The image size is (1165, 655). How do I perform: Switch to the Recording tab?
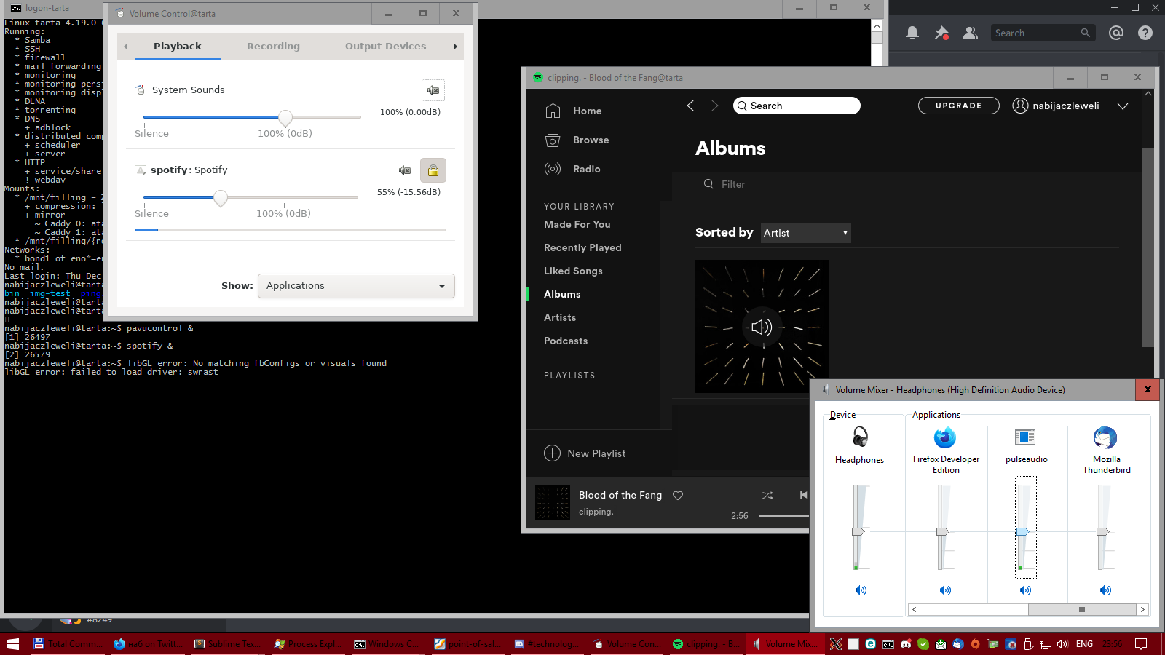[x=273, y=46]
